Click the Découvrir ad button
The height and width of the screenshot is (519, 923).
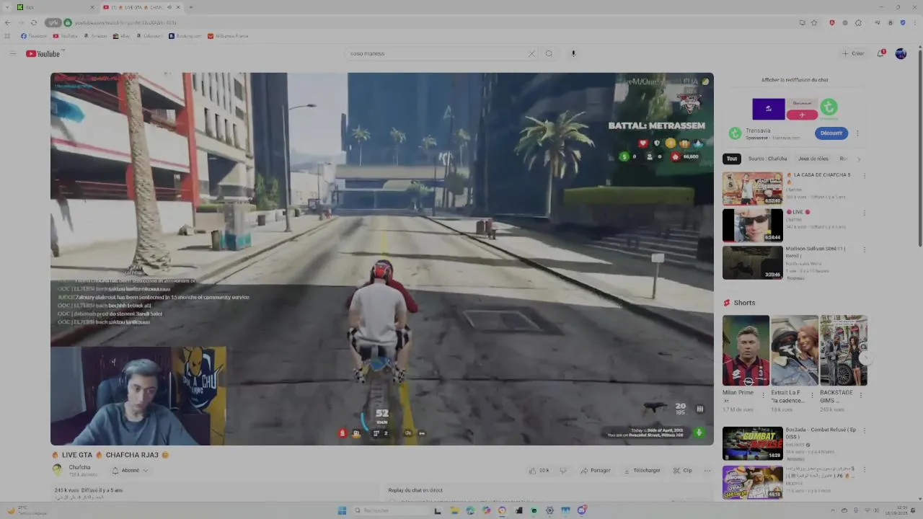[831, 133]
